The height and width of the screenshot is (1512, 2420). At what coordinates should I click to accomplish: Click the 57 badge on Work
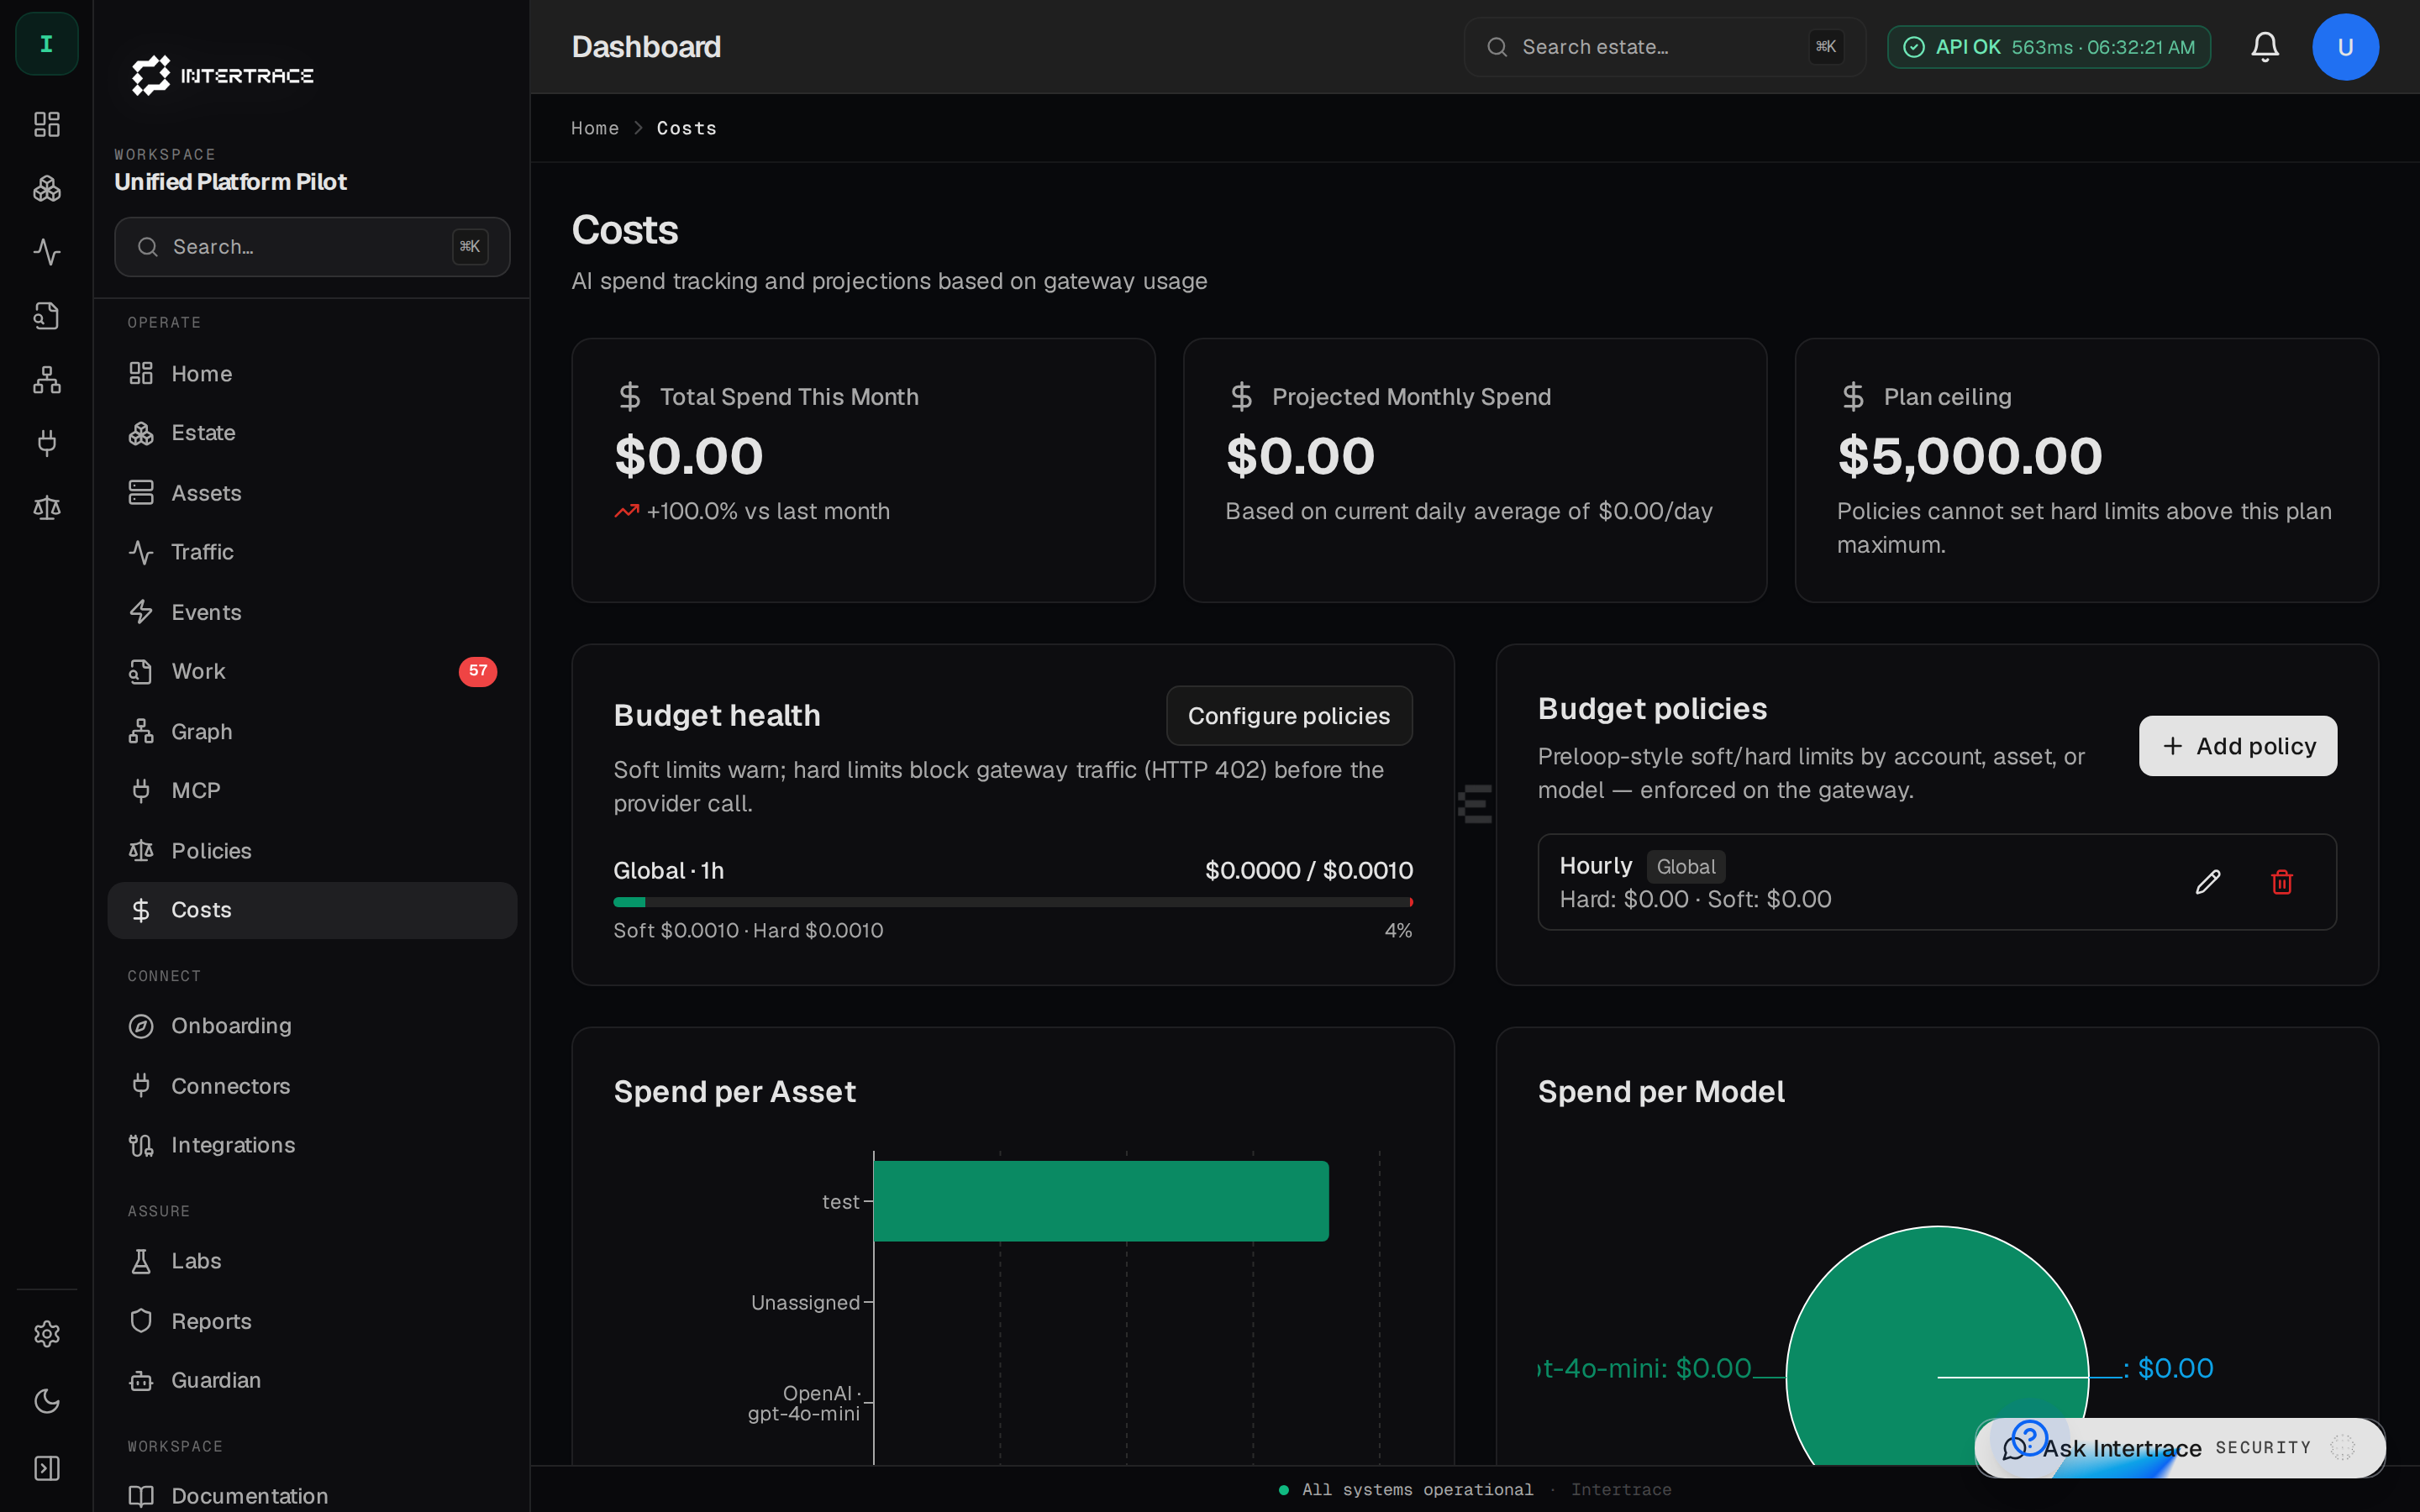477,671
